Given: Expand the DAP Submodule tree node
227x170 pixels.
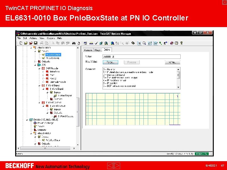Looking at the screenshot, I should 43,82.
